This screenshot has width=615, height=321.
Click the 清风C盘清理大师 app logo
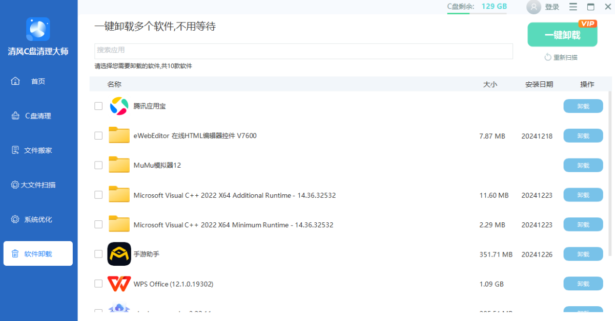[38, 29]
